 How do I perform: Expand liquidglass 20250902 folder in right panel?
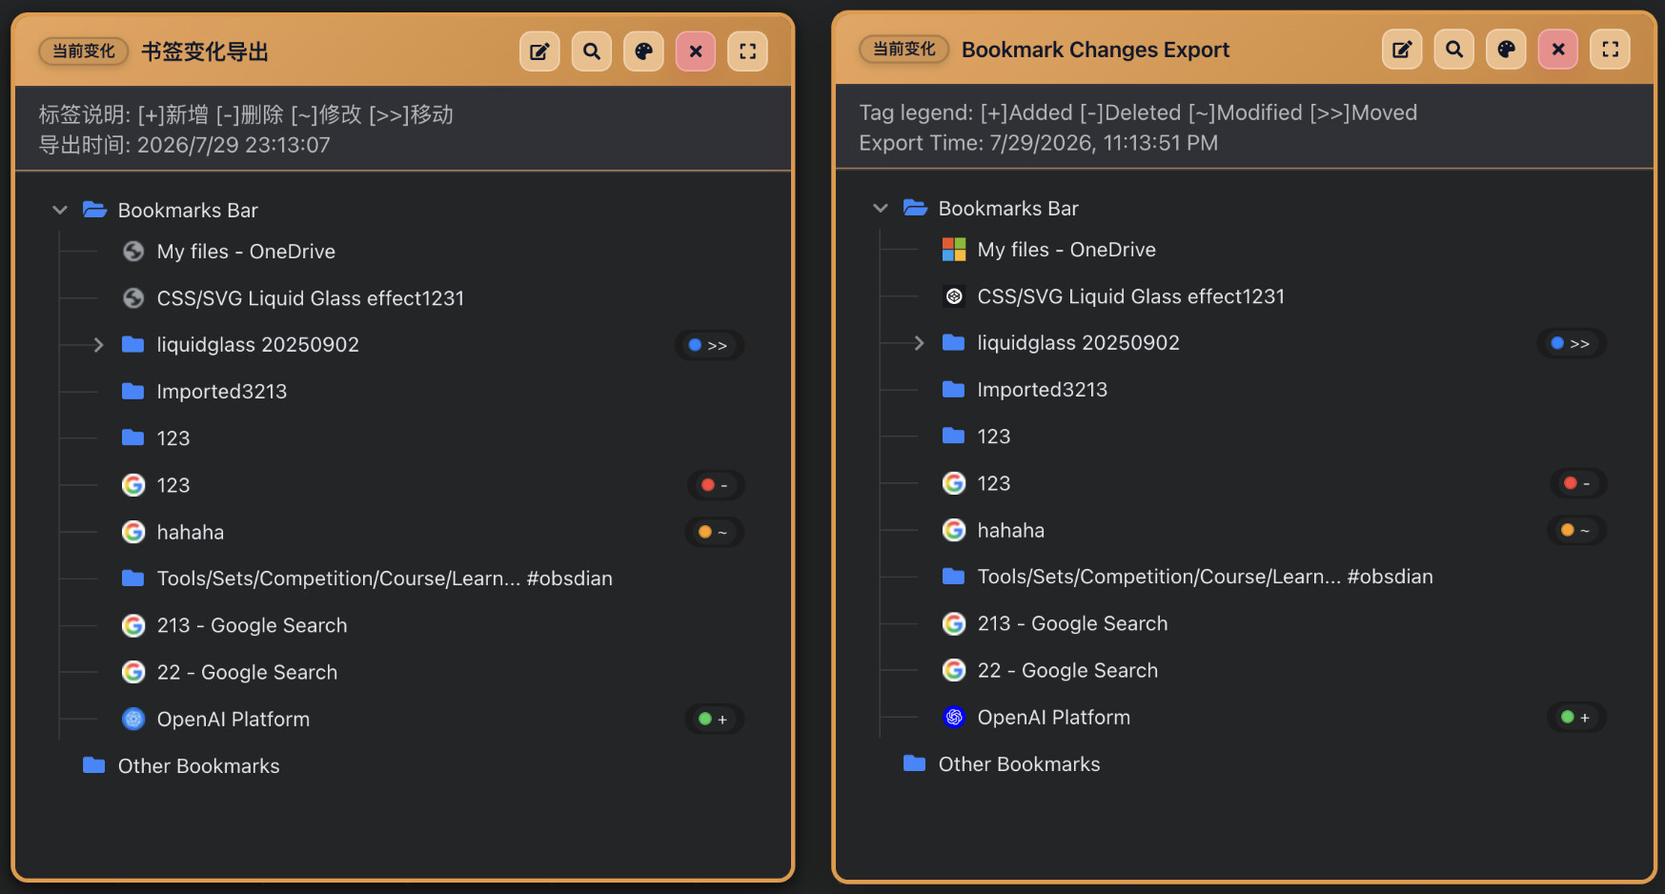tap(919, 343)
